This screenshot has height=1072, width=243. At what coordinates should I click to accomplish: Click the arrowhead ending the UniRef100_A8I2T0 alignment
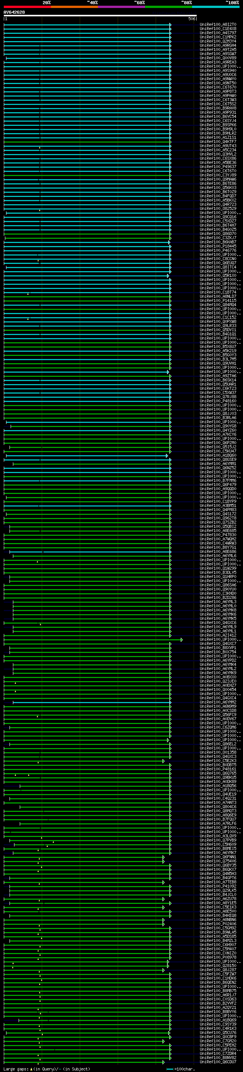[x=170, y=25]
